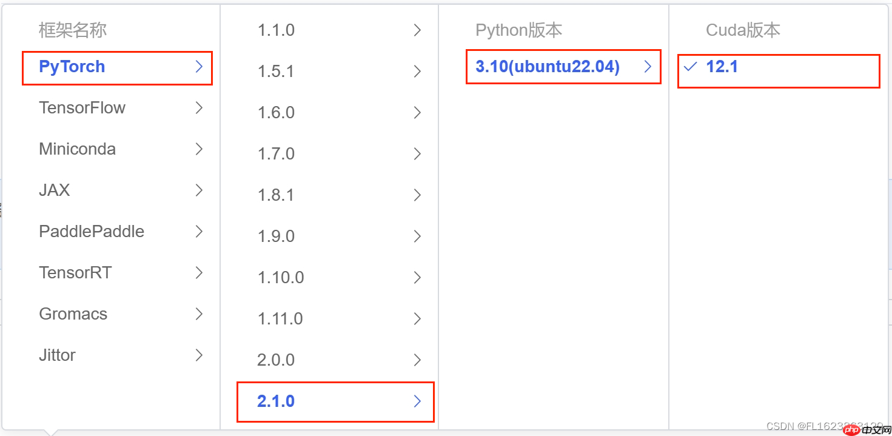This screenshot has height=436, width=892.
Task: Expand the Miniconda submenu arrow
Action: pos(199,149)
